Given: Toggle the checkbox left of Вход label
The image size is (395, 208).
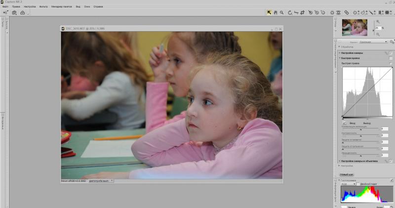Looking at the screenshot, I should tap(345, 123).
